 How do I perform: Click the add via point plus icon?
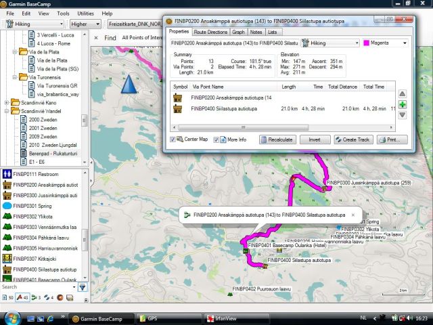pyautogui.click(x=403, y=105)
